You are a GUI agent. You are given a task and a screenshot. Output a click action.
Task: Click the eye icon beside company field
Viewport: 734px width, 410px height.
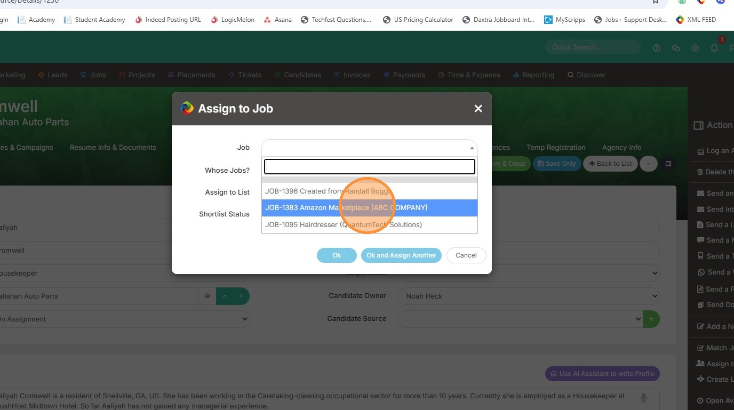coord(208,296)
